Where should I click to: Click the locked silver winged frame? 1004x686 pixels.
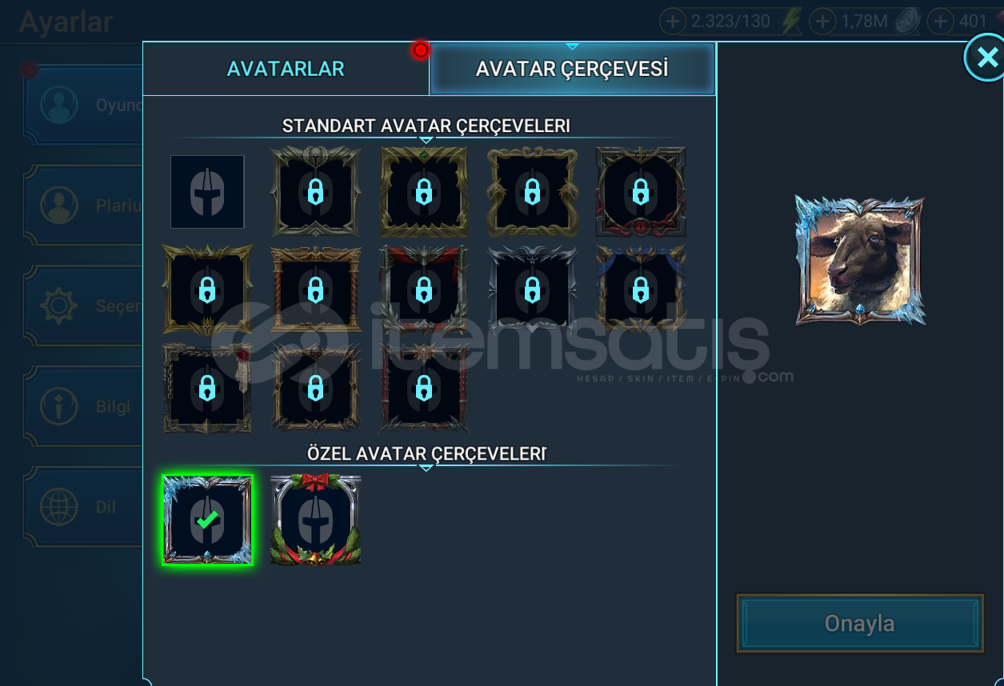pos(532,289)
